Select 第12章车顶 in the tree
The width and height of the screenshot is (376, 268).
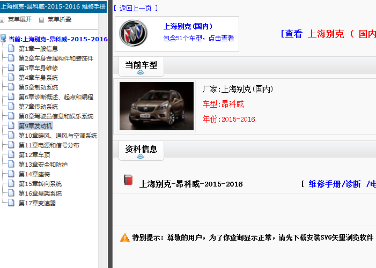[x=34, y=155]
